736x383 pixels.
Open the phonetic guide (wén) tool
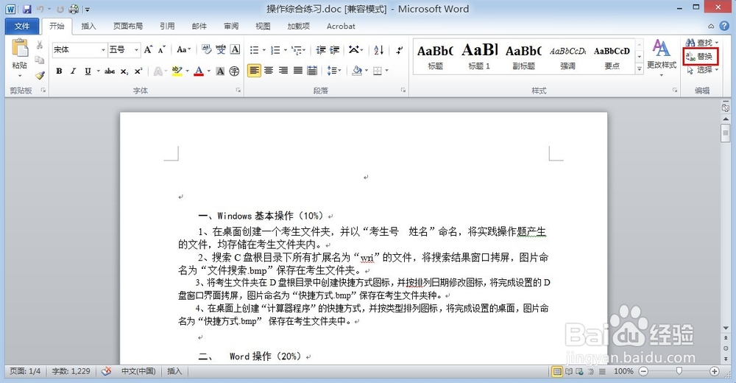221,49
